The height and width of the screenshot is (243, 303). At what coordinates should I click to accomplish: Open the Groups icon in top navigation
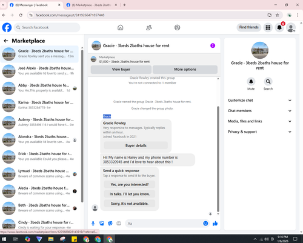(x=177, y=27)
